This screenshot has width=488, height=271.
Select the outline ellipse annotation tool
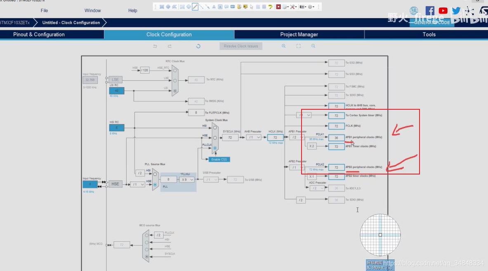189,7
